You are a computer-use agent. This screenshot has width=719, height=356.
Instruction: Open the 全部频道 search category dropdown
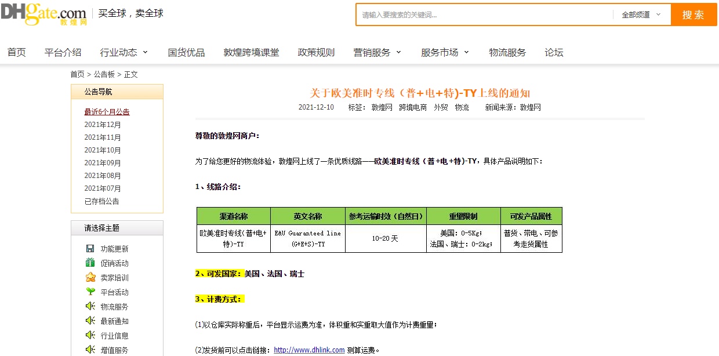[x=641, y=15]
